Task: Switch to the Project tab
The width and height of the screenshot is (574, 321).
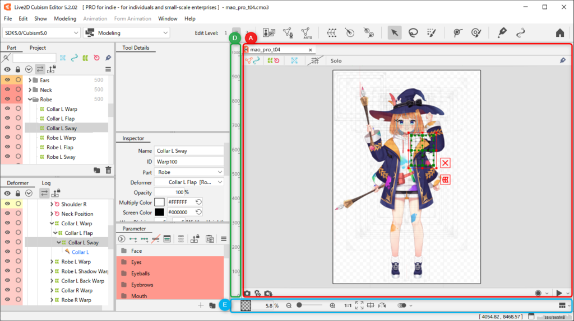Action: [x=38, y=48]
